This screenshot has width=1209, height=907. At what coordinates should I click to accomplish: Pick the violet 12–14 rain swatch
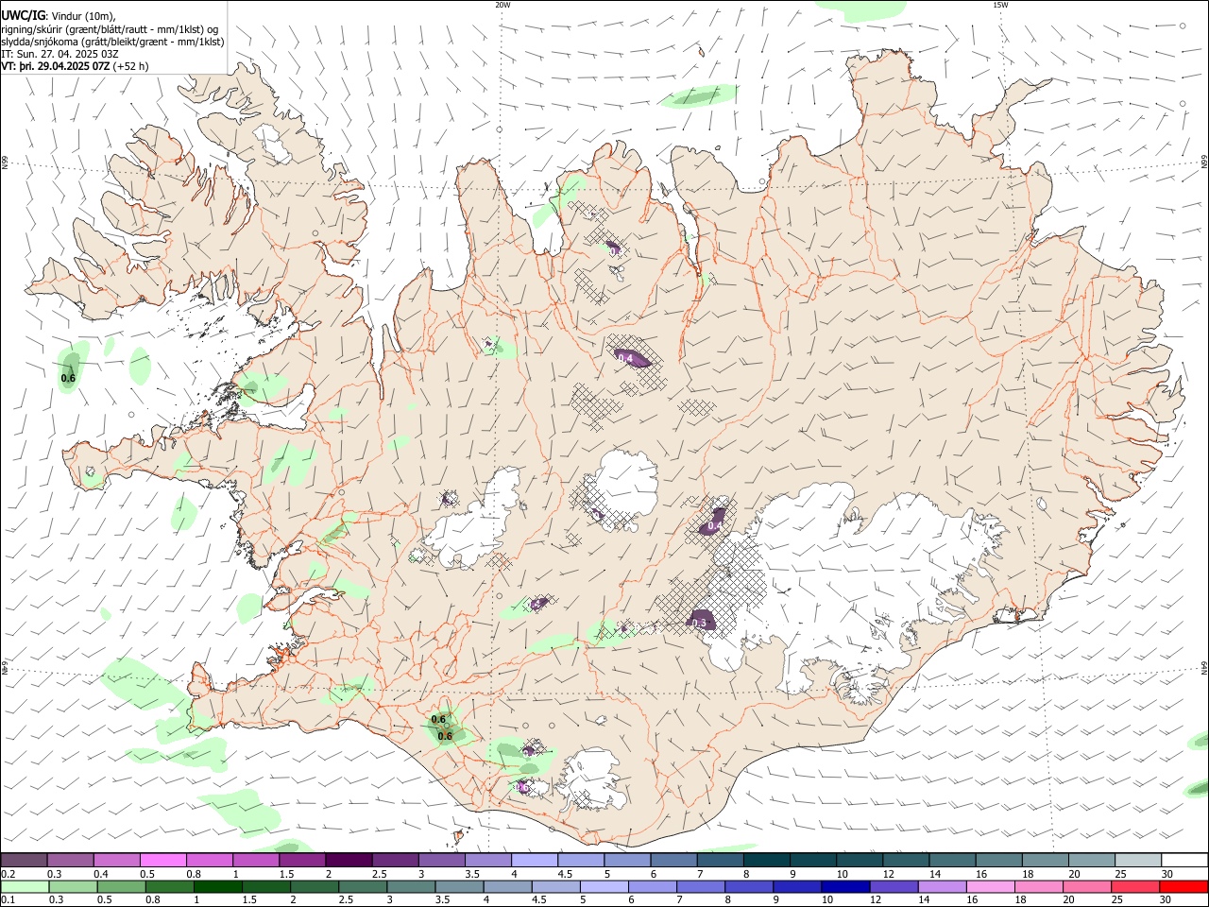(x=893, y=887)
